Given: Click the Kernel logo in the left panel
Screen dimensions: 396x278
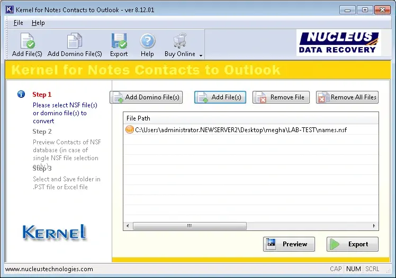Looking at the screenshot, I should [x=55, y=232].
